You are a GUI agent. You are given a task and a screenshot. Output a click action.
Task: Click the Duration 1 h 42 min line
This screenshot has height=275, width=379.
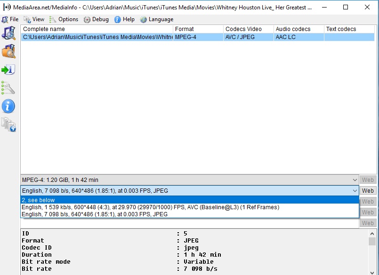[x=121, y=255]
